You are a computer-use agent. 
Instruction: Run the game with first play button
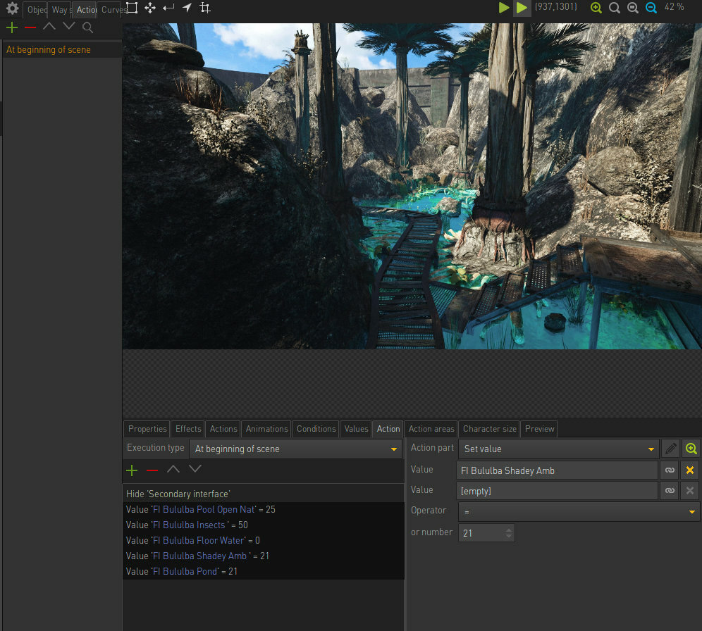(504, 8)
